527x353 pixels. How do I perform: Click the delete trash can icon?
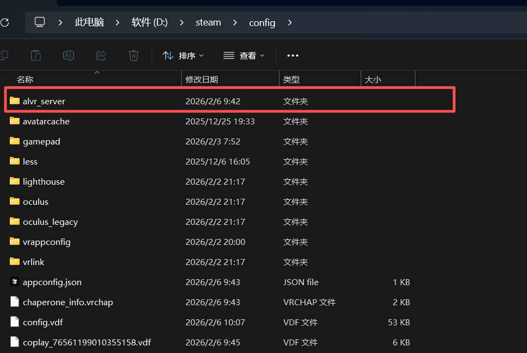[x=134, y=55]
